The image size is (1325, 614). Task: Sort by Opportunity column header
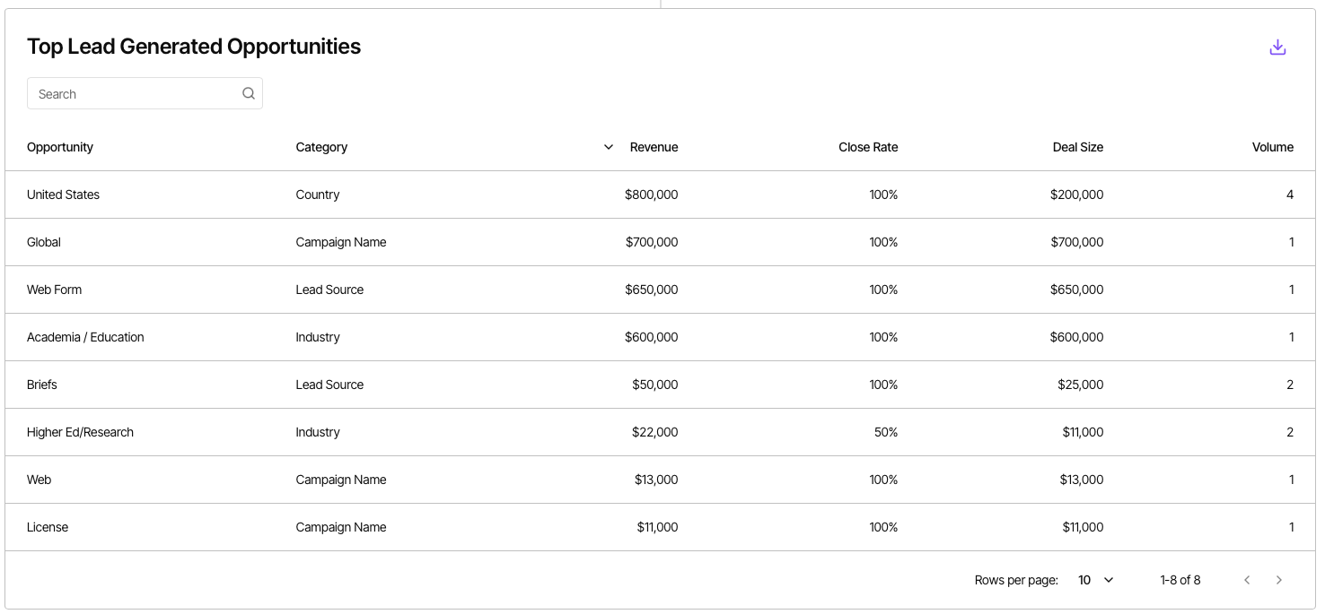point(60,147)
